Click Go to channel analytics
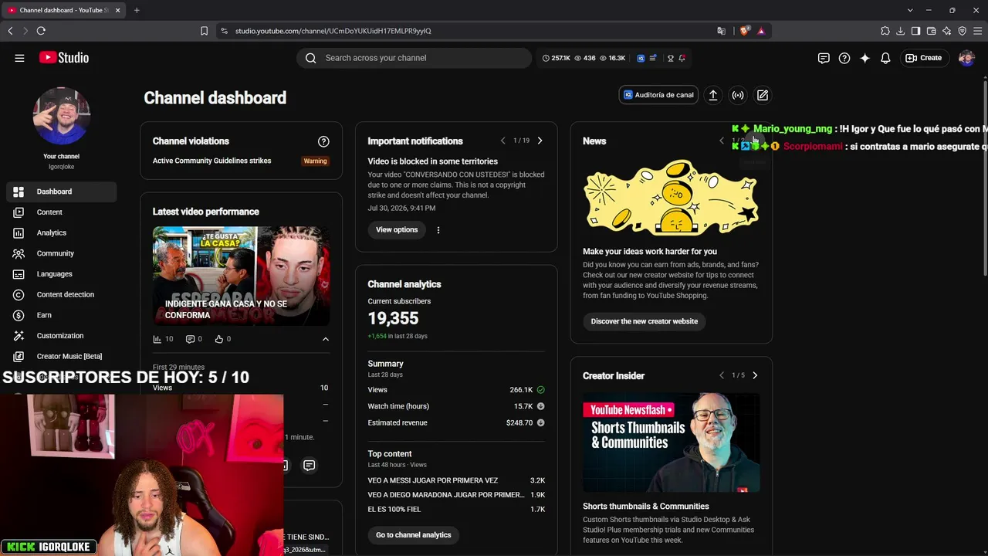 click(414, 535)
